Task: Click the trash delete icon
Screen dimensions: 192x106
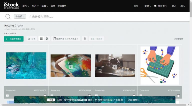Action: pyautogui.click(x=85, y=39)
